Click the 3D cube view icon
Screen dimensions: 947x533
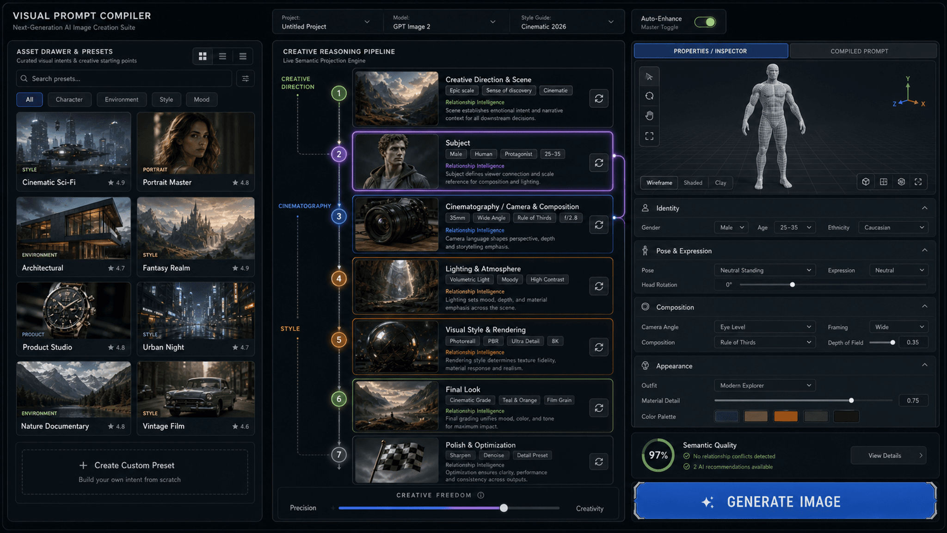pyautogui.click(x=866, y=182)
